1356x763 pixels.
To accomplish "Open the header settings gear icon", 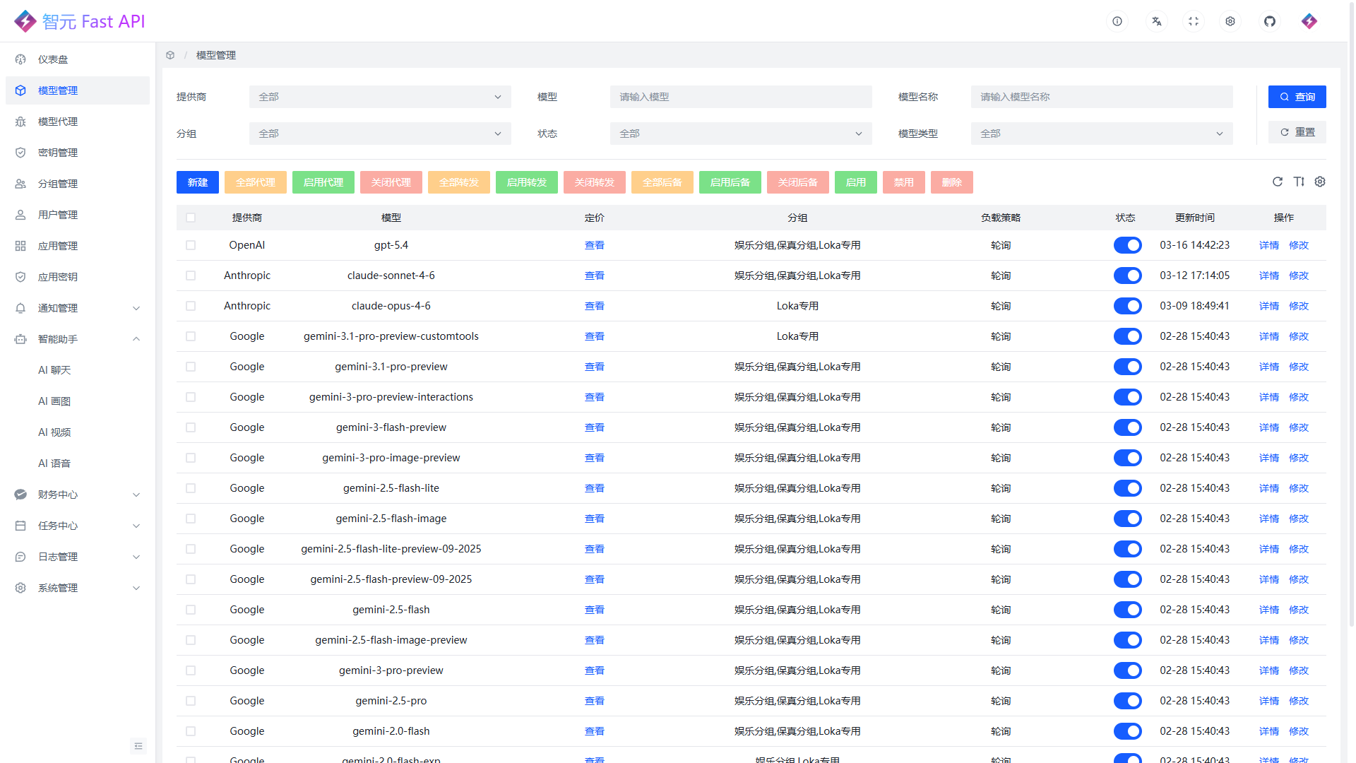I will coord(1230,21).
